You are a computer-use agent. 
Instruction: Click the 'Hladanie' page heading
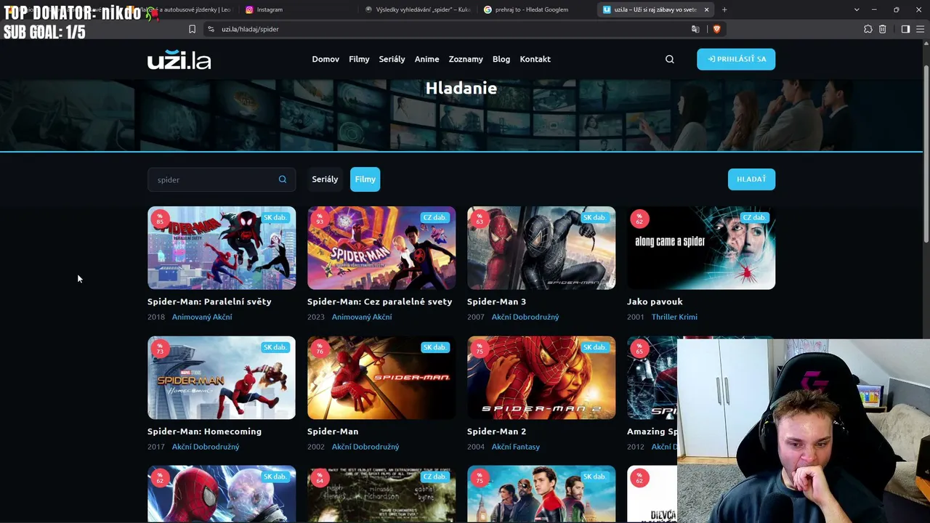tap(461, 89)
